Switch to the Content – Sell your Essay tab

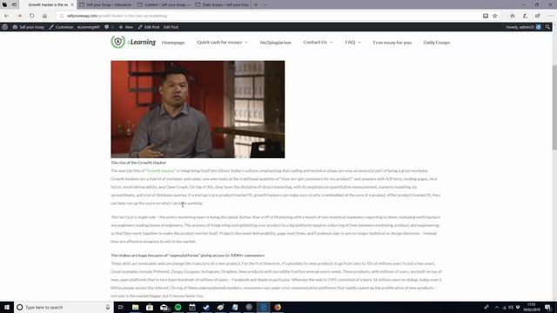(164, 5)
